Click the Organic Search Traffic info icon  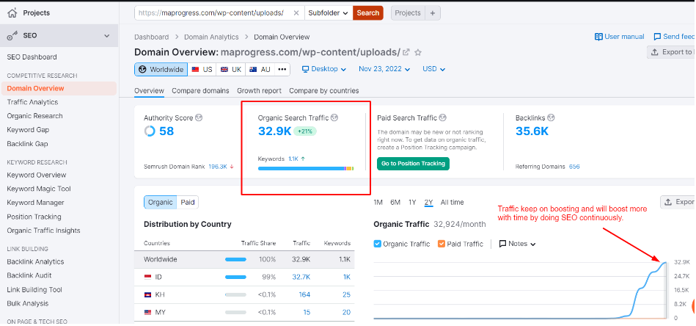tap(334, 117)
